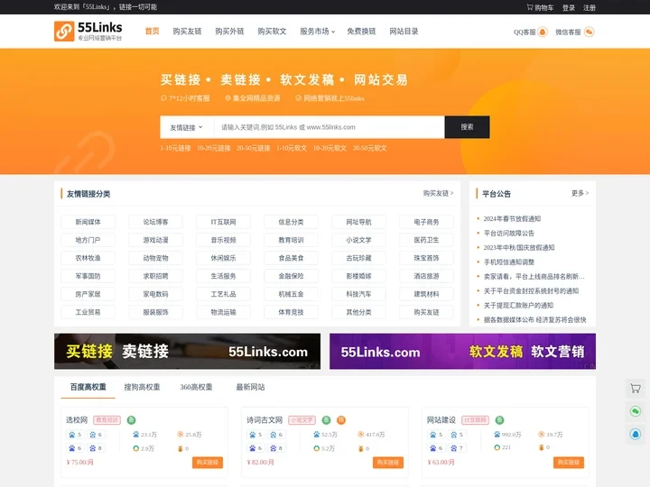Open the 关于提现汇款账户的通知 announcement
650x487 pixels.
tap(518, 305)
